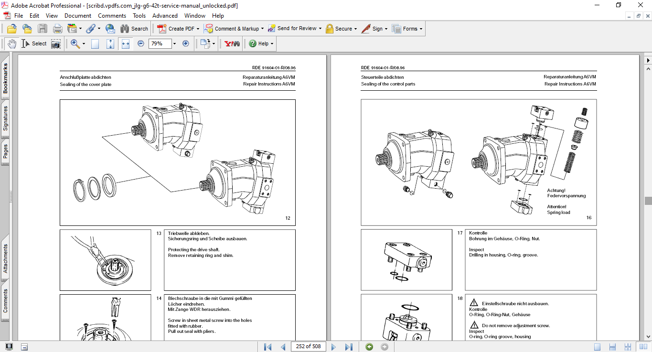Click the green Previous View button

click(x=369, y=347)
